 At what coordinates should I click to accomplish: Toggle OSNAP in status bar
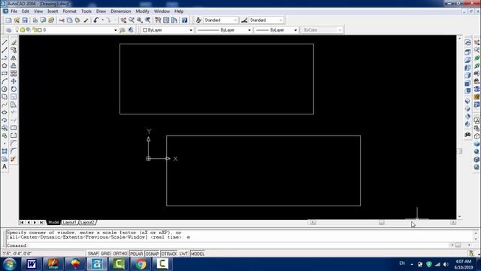pyautogui.click(x=152, y=254)
